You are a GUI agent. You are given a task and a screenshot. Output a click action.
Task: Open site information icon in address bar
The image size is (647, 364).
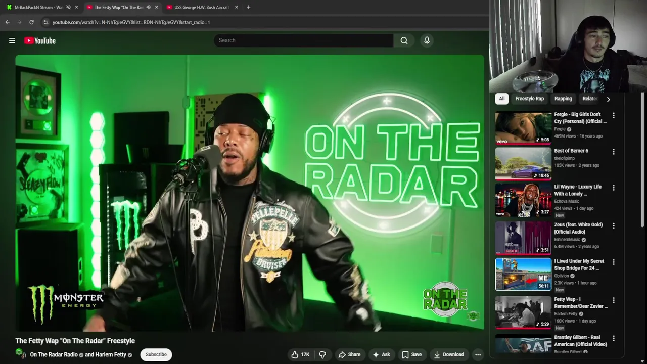pos(46,22)
